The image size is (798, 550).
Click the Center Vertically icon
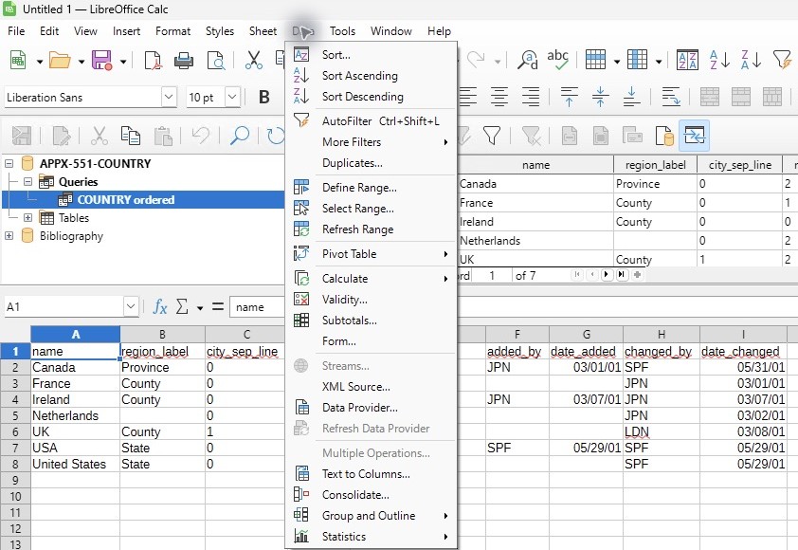600,97
